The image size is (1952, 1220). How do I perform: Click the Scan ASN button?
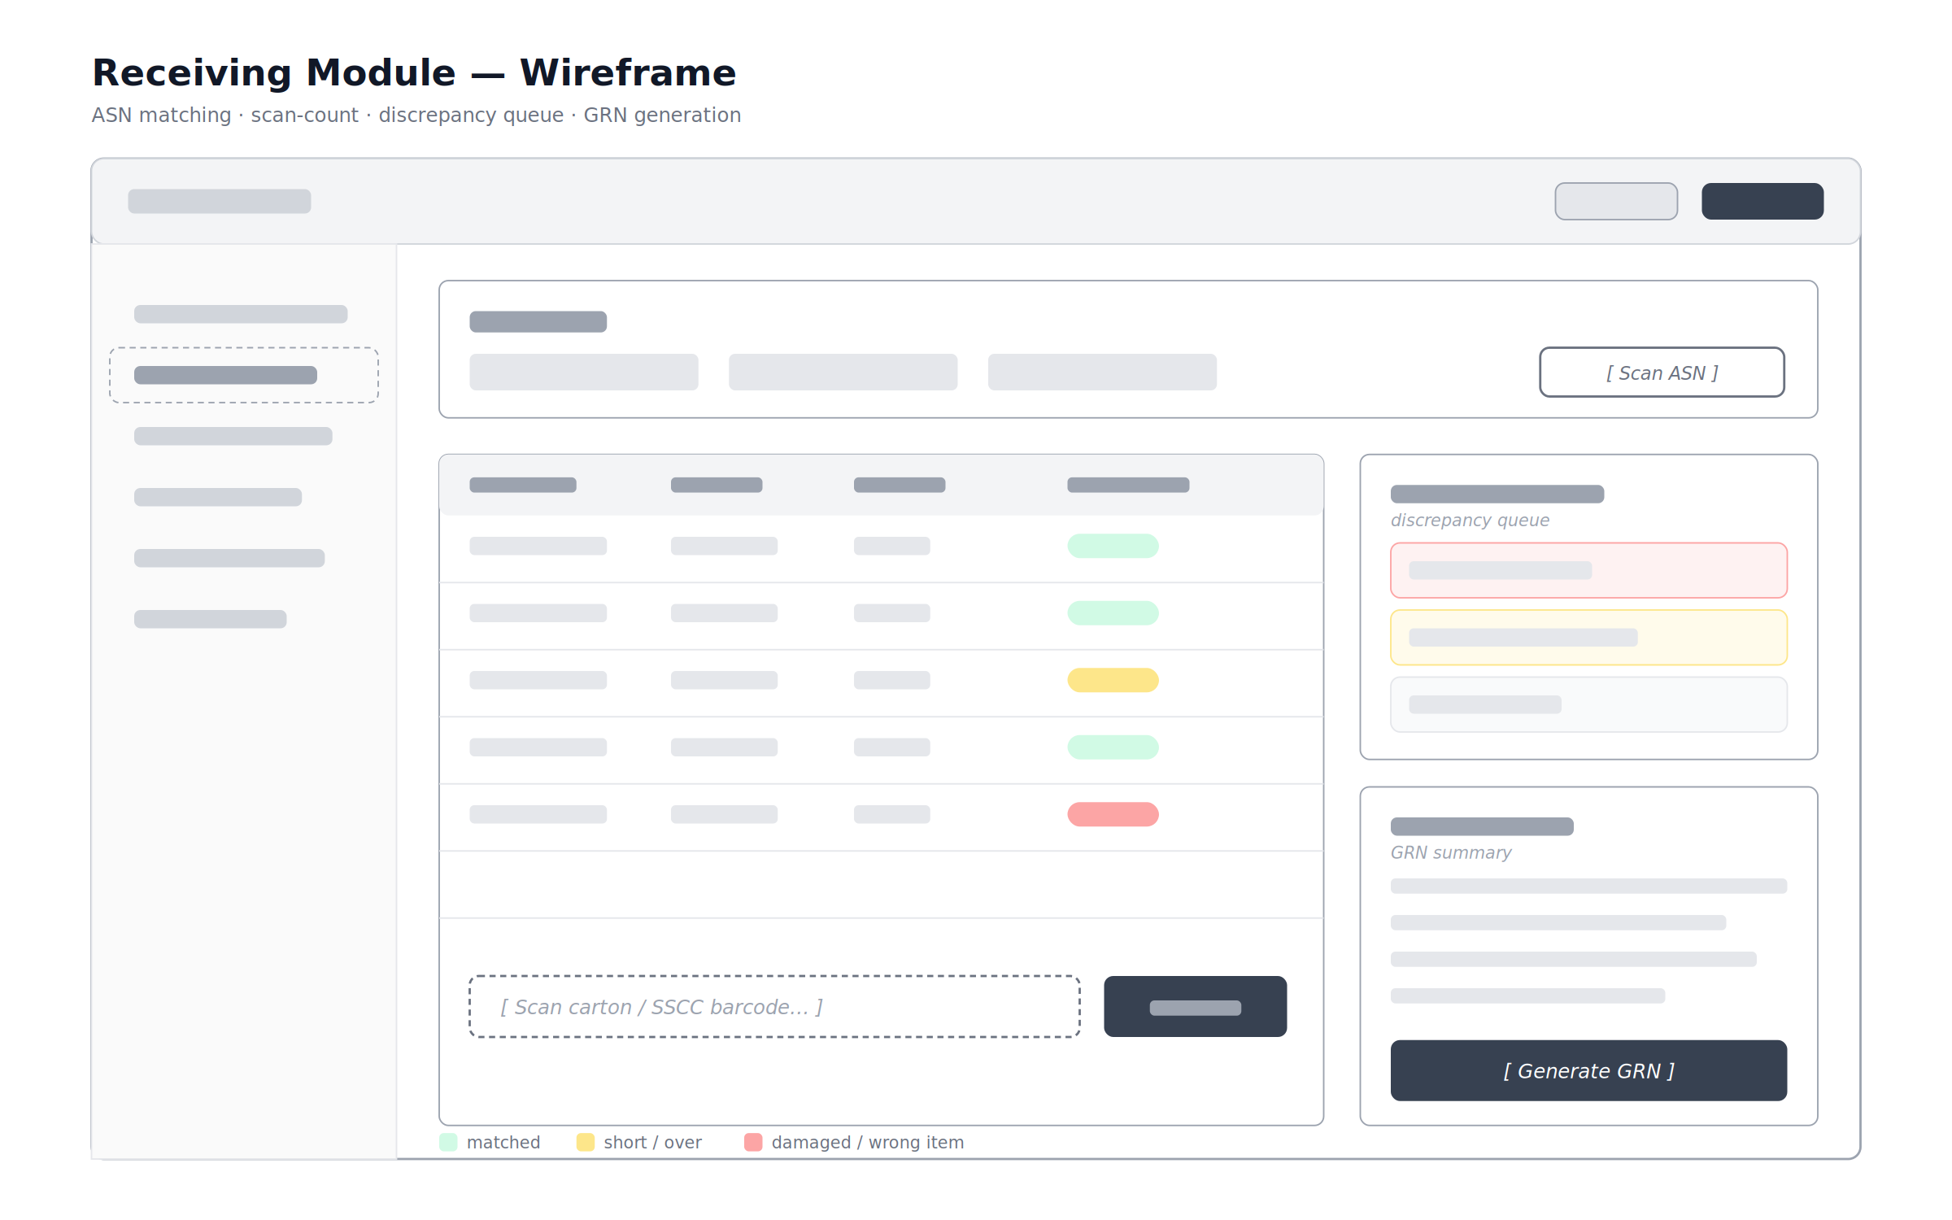1662,373
